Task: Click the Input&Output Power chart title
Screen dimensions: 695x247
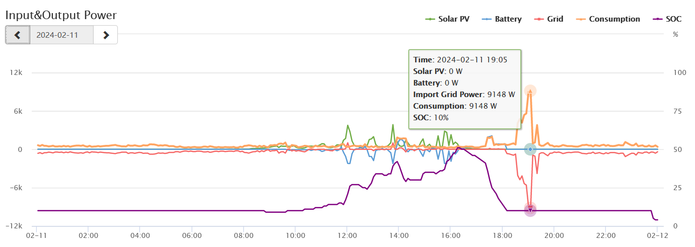Action: coord(61,15)
